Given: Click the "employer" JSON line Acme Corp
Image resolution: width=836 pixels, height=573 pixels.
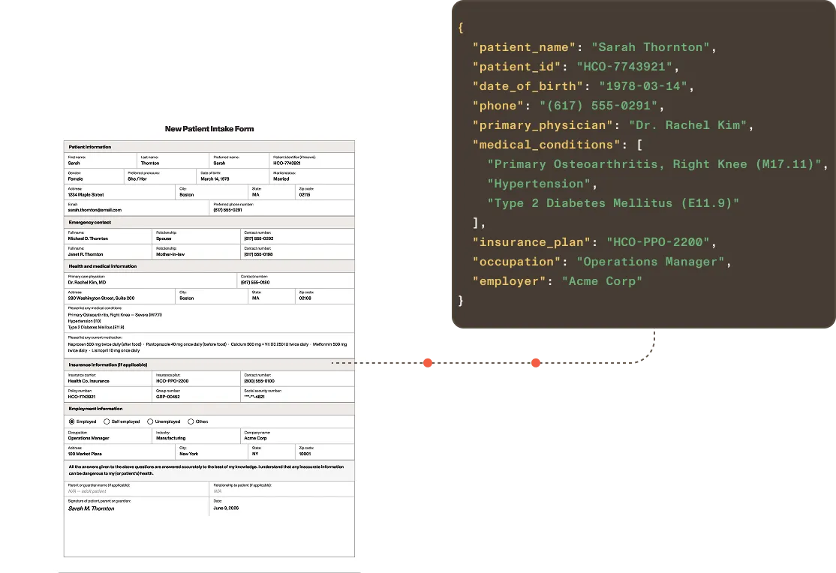Looking at the screenshot, I should [x=557, y=281].
